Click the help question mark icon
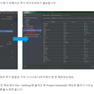94x94 pixels. [x=25, y=66]
